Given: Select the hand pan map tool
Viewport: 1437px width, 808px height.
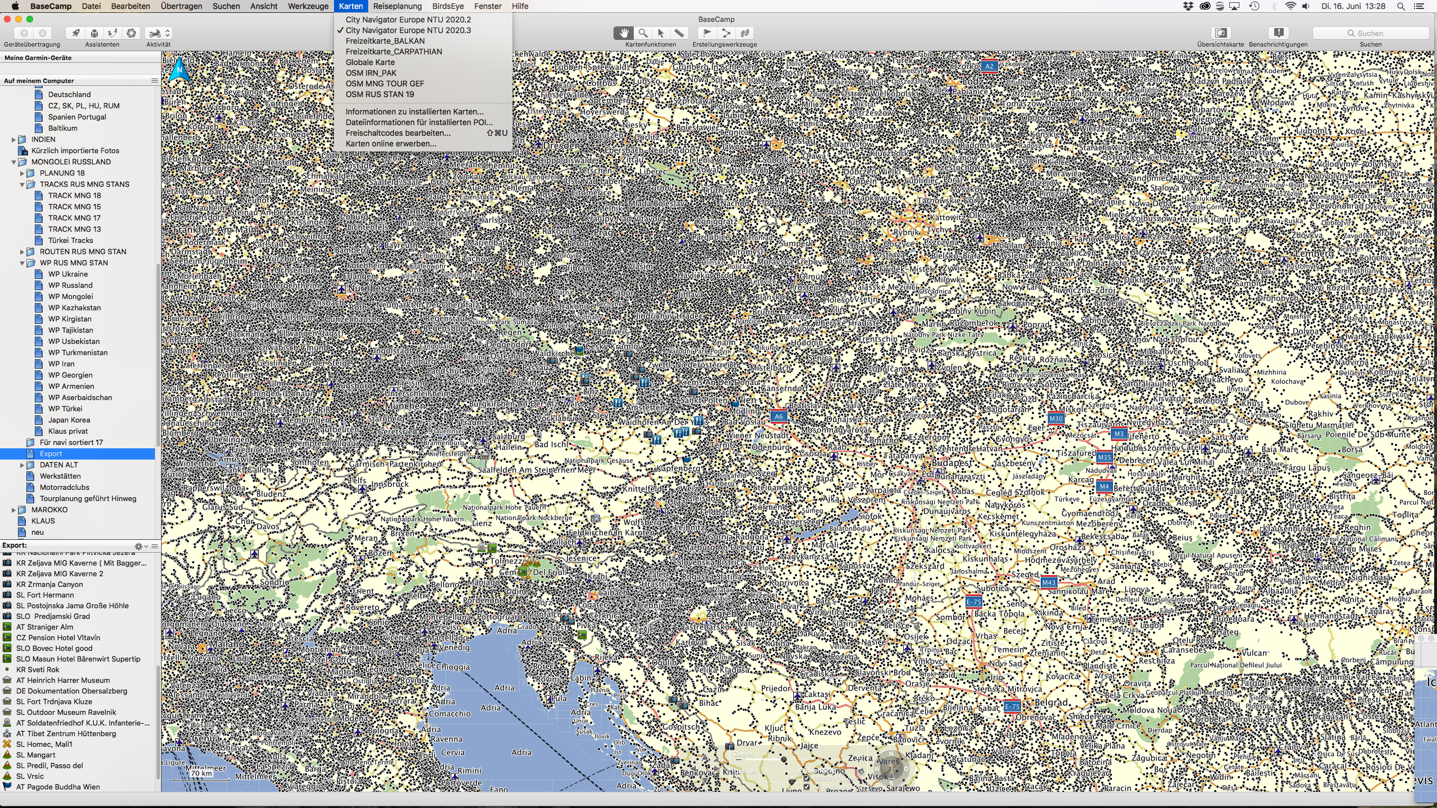Looking at the screenshot, I should tap(624, 33).
